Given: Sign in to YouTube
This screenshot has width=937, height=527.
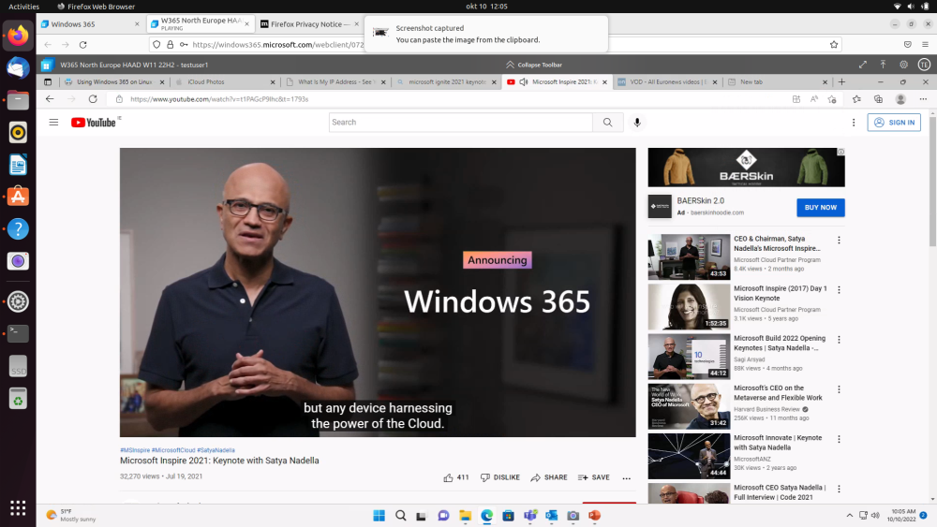Looking at the screenshot, I should tap(894, 123).
